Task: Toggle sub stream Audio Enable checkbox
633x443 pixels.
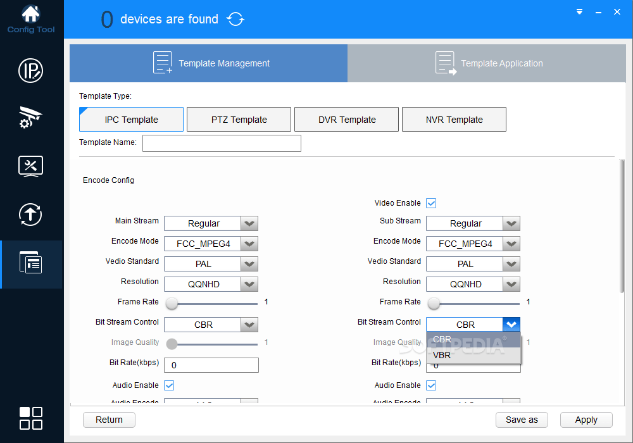Action: point(431,385)
